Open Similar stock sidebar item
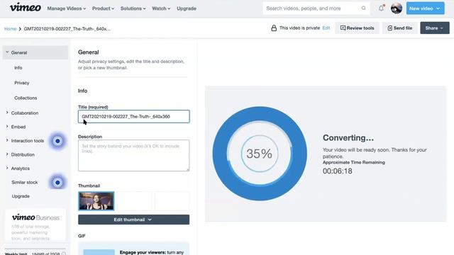Screen dimensions: 454x255 click(x=25, y=183)
